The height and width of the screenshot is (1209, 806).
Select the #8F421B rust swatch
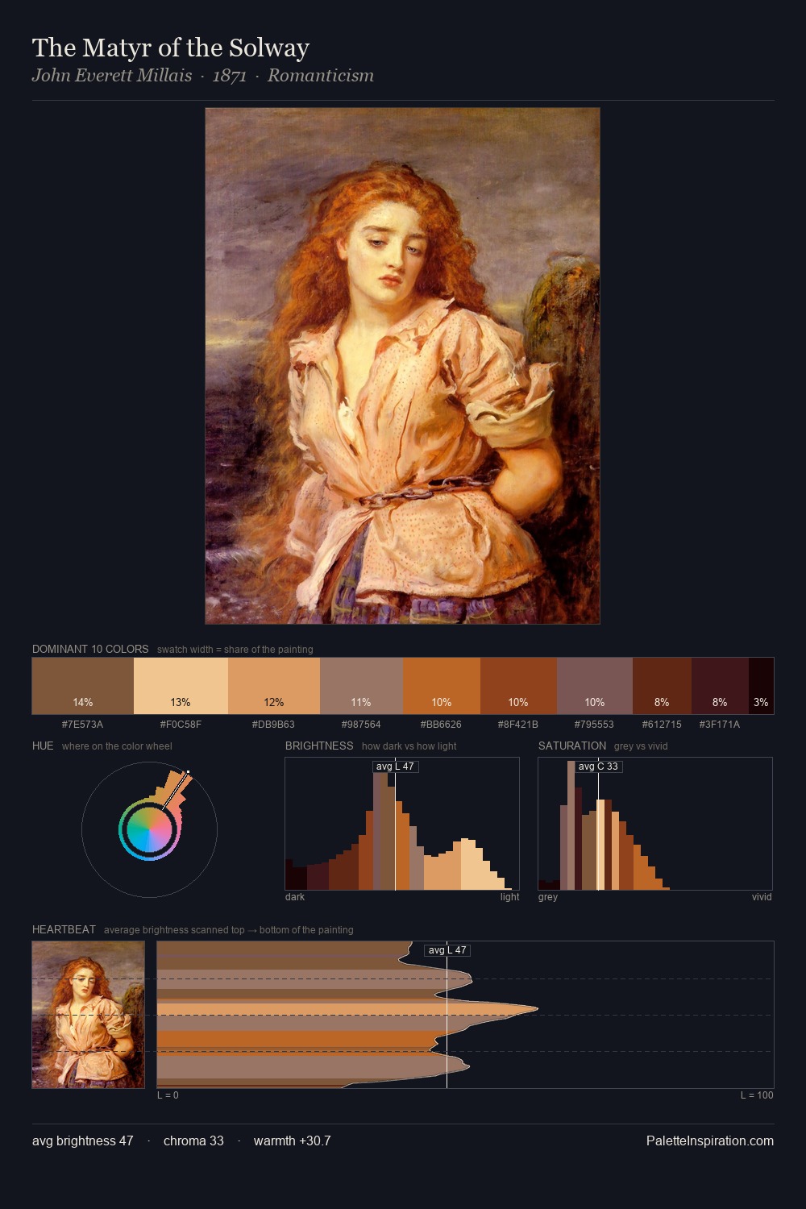518,686
